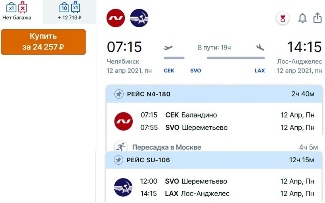The image size is (325, 203).
Task: Click the CEK airport code on timeline
Action: pyautogui.click(x=169, y=71)
